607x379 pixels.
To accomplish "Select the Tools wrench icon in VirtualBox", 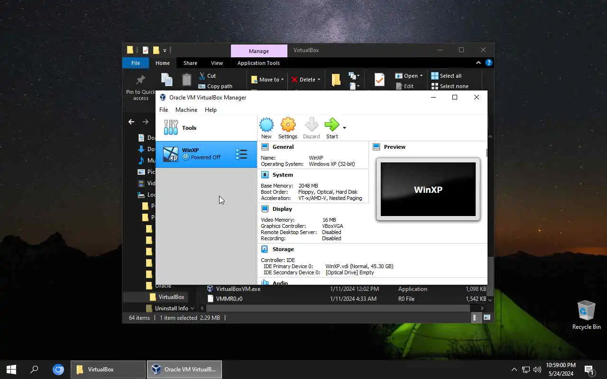I will pos(171,127).
